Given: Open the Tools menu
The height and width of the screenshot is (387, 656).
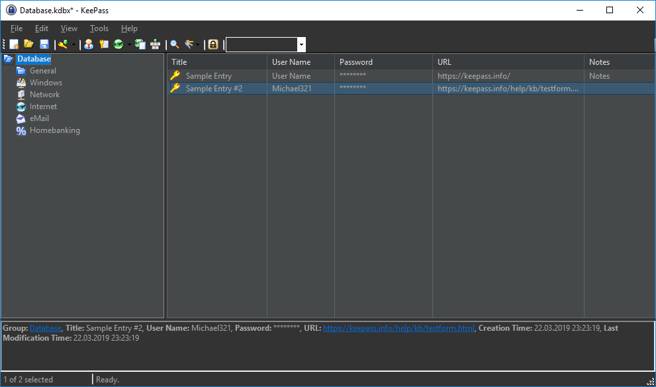Looking at the screenshot, I should 99,28.
